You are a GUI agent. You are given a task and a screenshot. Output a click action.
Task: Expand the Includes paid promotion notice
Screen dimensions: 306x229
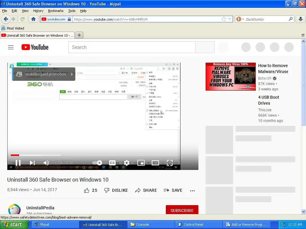(x=44, y=74)
